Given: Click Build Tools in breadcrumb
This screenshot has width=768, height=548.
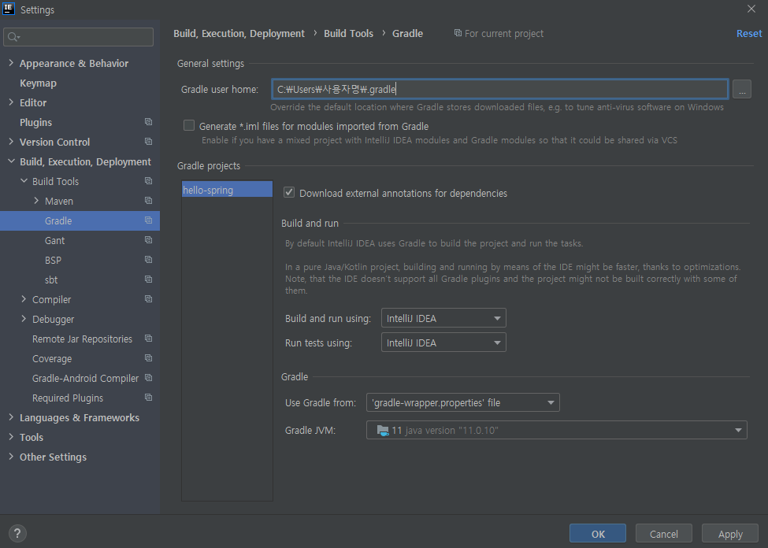Looking at the screenshot, I should 348,33.
